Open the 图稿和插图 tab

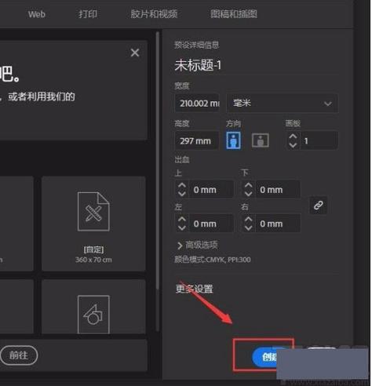point(234,14)
